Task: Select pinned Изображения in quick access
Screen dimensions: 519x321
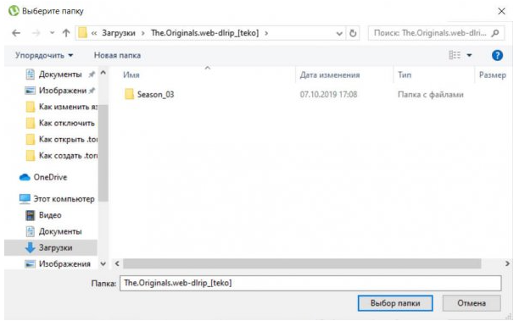Action: click(x=60, y=91)
